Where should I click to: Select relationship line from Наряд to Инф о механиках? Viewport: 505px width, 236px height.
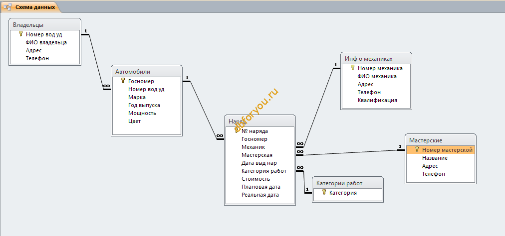(x=318, y=108)
